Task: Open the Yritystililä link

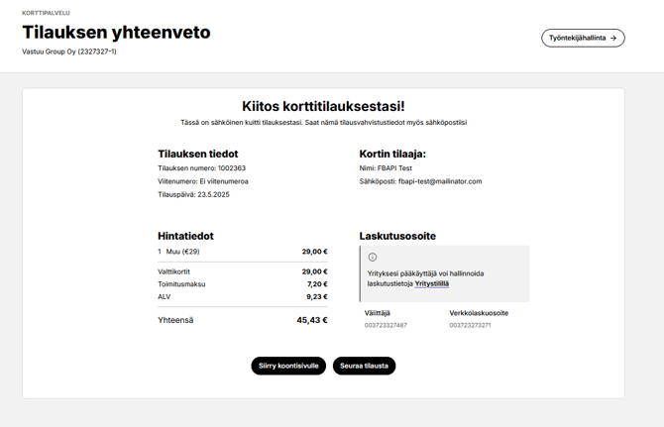Action: coord(431,284)
